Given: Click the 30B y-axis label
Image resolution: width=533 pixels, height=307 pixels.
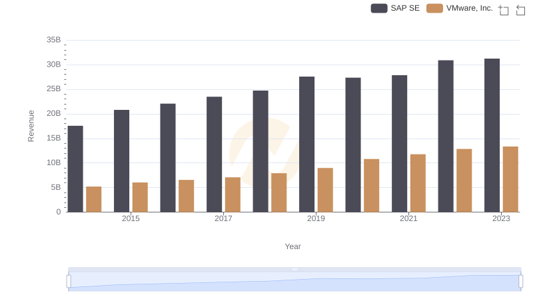Looking at the screenshot, I should pyautogui.click(x=54, y=65).
